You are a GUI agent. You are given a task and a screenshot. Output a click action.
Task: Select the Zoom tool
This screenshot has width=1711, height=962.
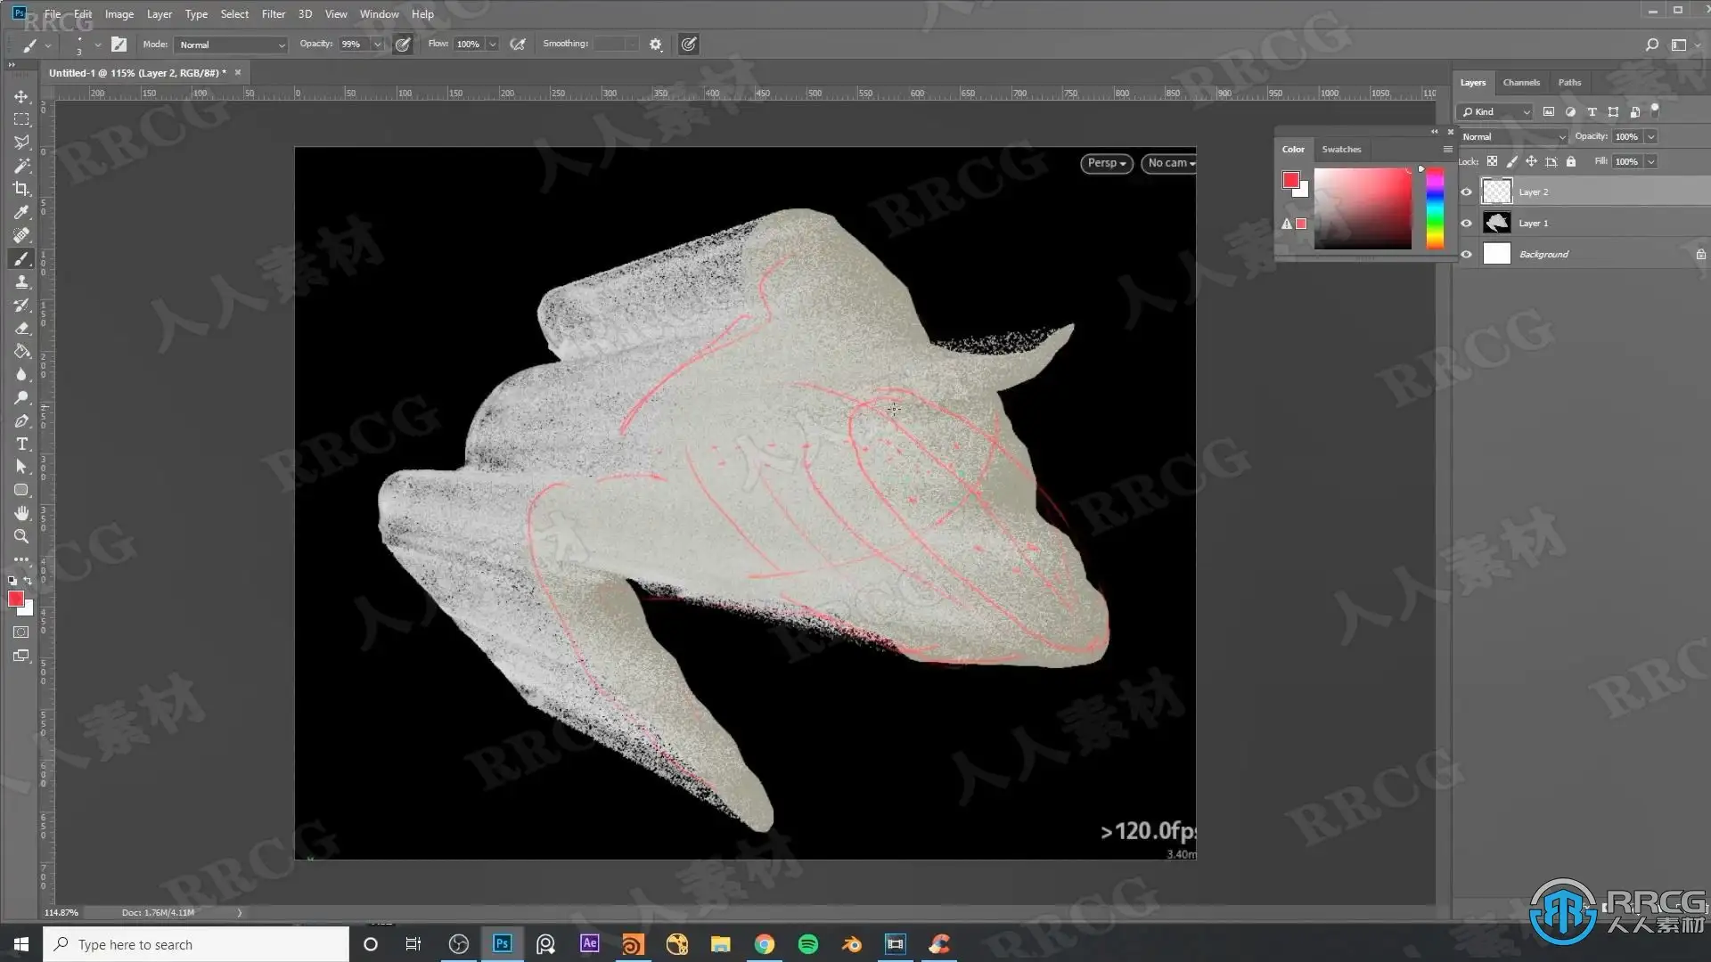pyautogui.click(x=21, y=536)
